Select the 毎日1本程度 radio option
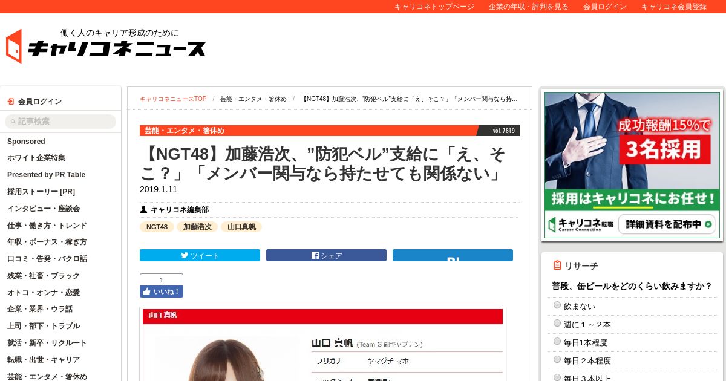 [x=557, y=342]
